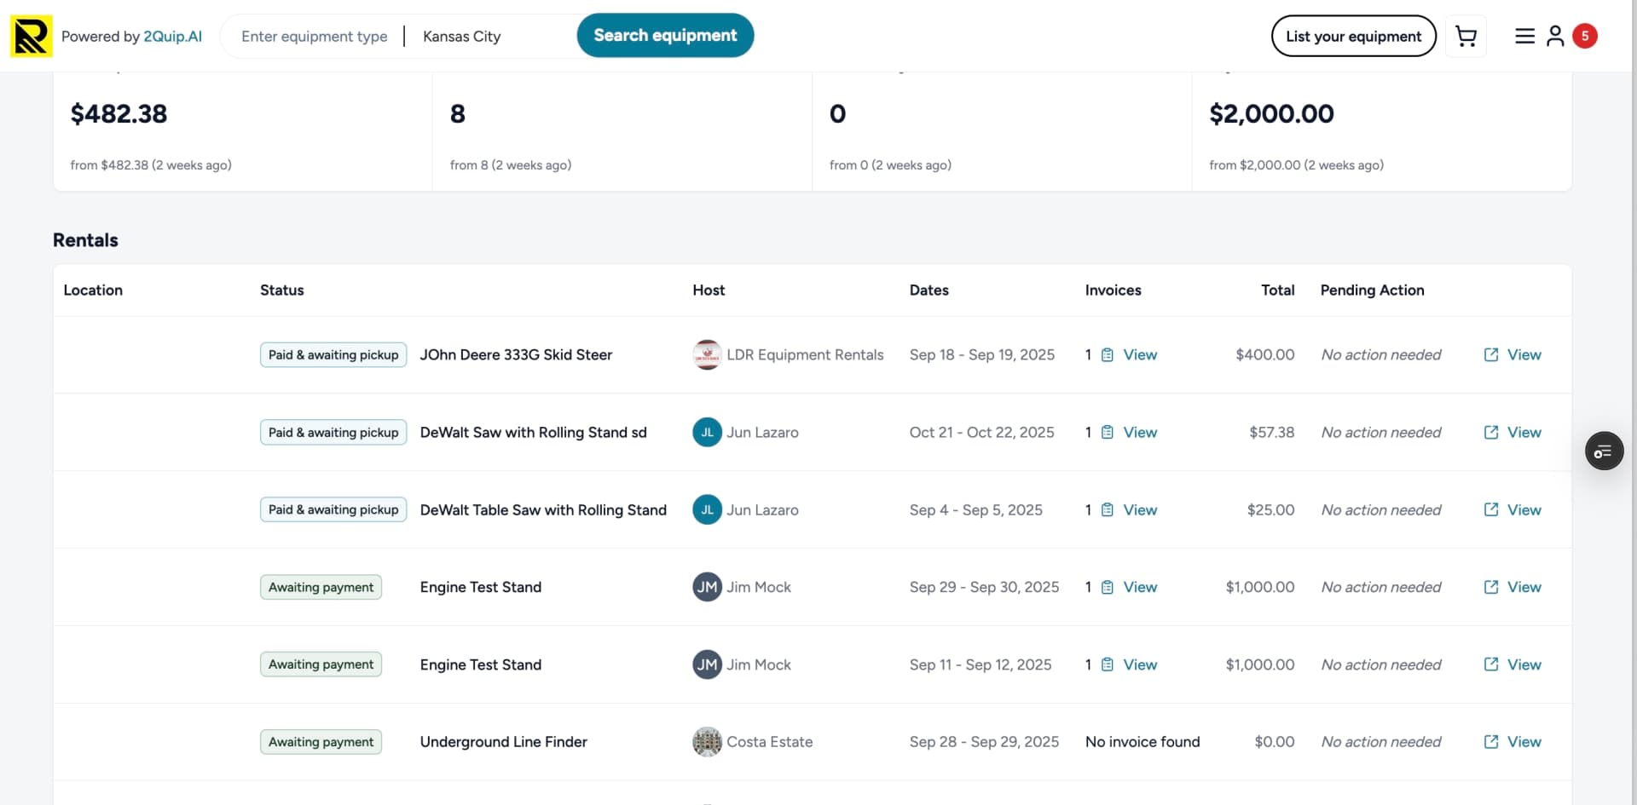Click the floating dark round widget icon
Viewport: 1637px width, 805px height.
pyautogui.click(x=1604, y=451)
